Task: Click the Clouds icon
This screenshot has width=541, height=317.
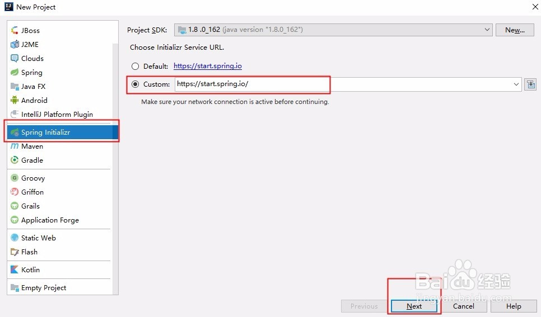Action: 15,58
